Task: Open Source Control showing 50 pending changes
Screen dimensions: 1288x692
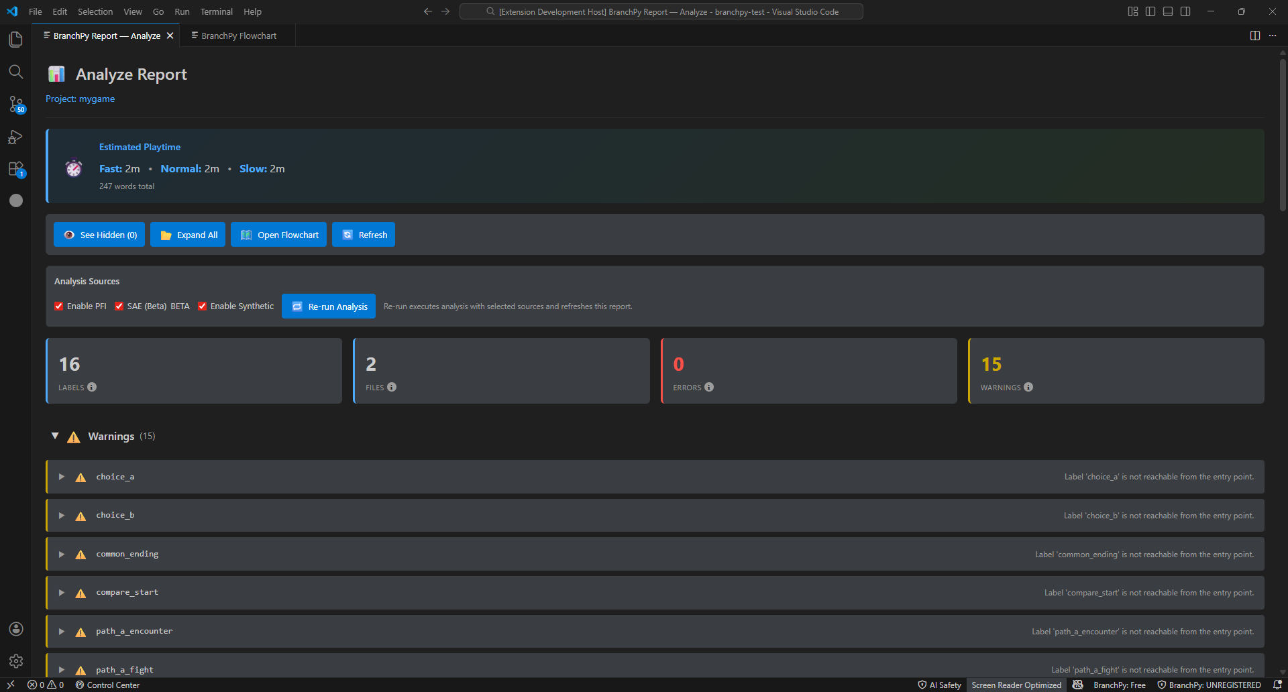Action: [16, 105]
